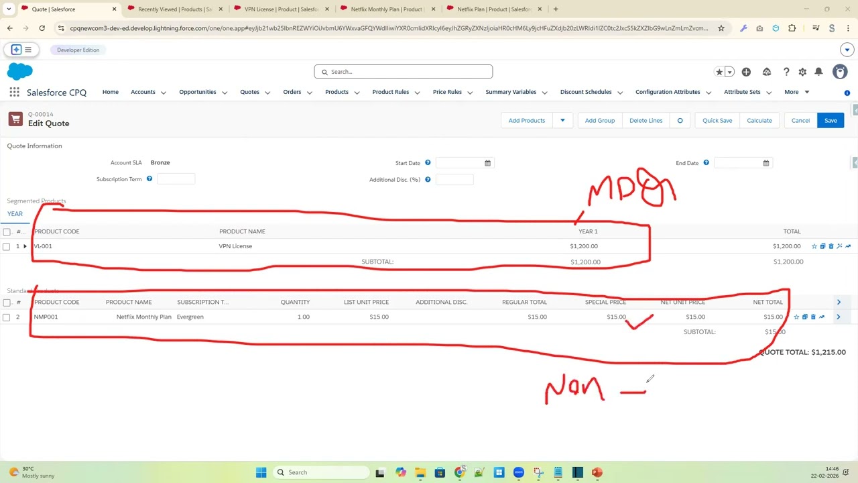This screenshot has height=483, width=858.
Task: Open the App Launcher waffle icon
Action: (15, 93)
